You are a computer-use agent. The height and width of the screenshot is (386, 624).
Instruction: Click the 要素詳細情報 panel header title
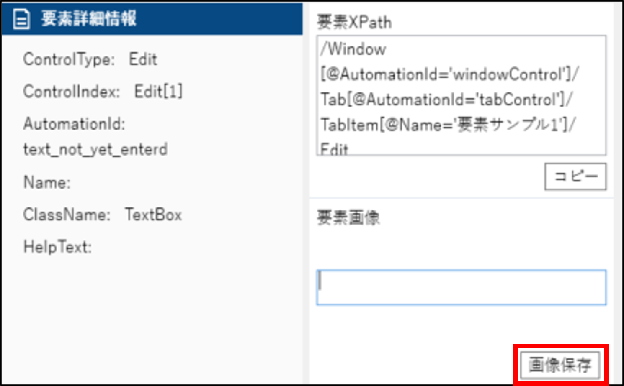(89, 19)
